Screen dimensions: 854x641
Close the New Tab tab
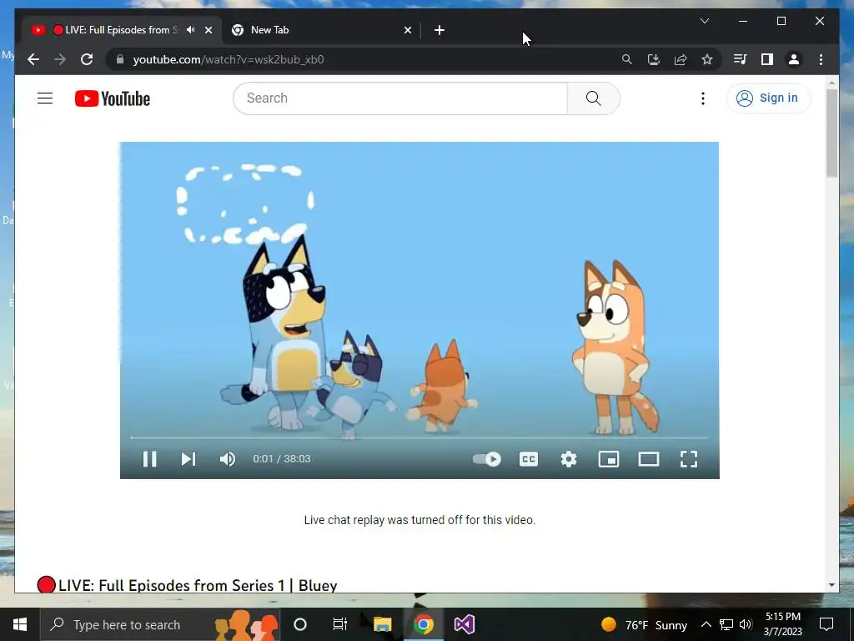tap(407, 30)
